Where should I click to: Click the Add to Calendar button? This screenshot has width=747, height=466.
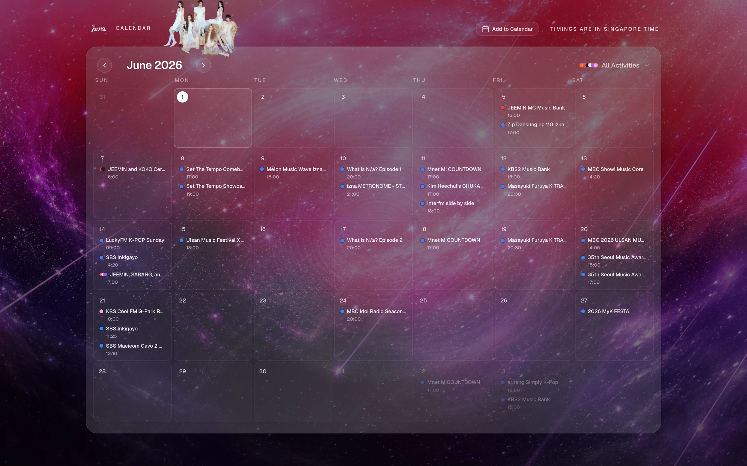[507, 29]
